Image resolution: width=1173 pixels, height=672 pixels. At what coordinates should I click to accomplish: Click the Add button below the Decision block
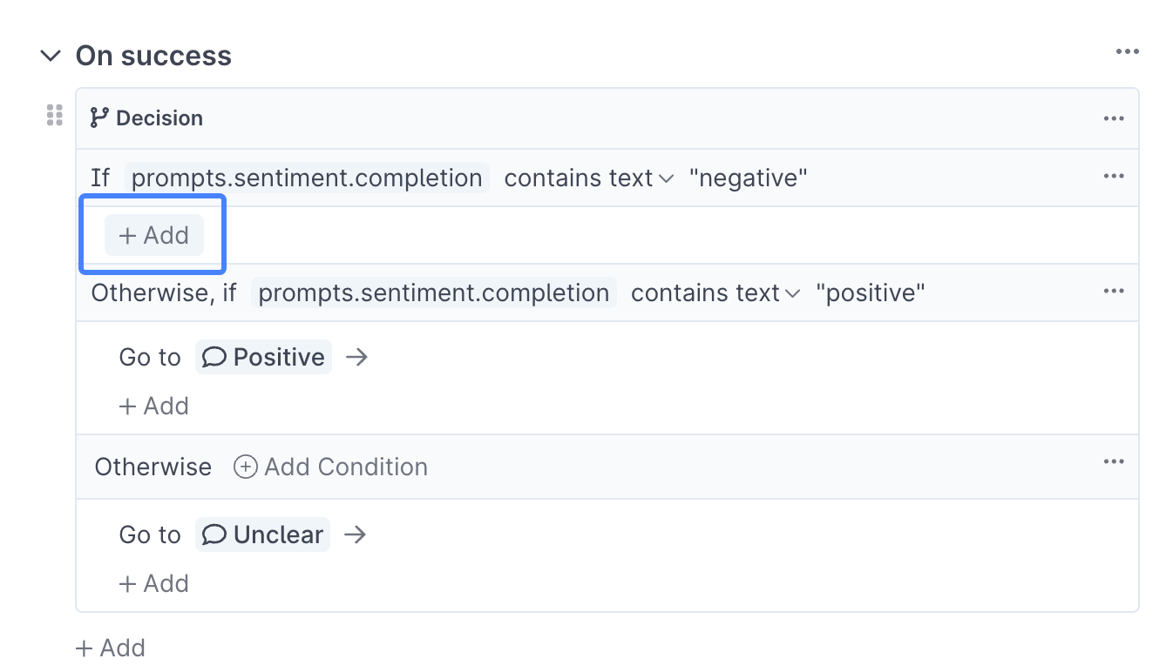pos(111,648)
